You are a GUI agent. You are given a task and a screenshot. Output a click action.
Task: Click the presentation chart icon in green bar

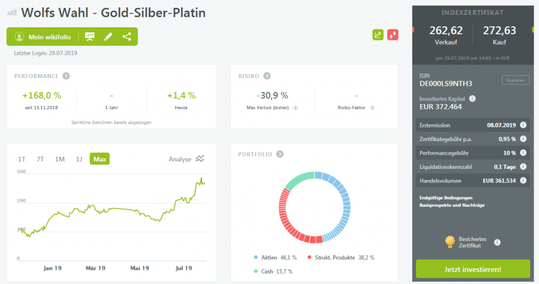point(90,37)
